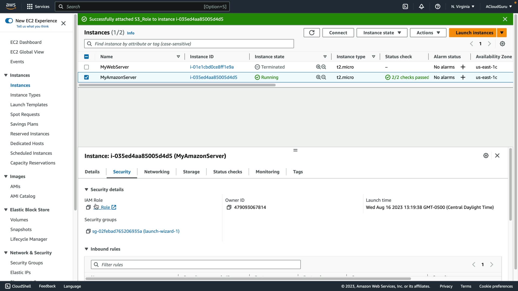This screenshot has height=291, width=518.
Task: Copy the security group ID
Action: [88, 231]
